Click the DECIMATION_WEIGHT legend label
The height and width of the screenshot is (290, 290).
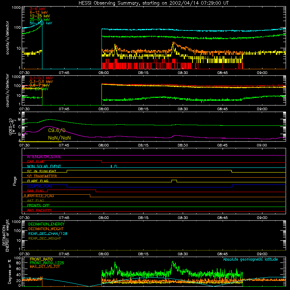[46, 229]
